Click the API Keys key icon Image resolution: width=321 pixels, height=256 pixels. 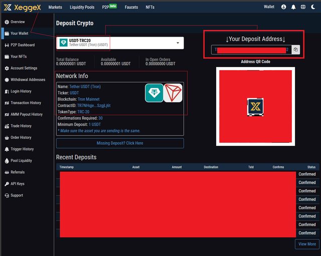click(7, 184)
